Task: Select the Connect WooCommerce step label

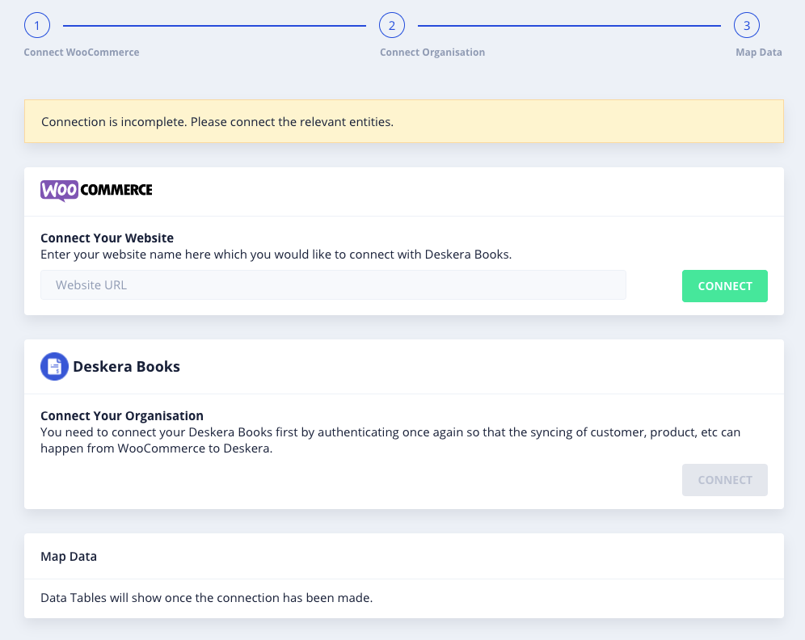Action: click(x=82, y=53)
